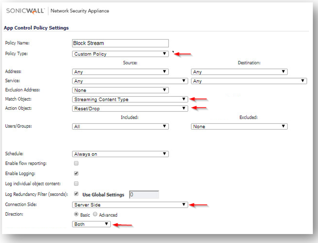Screen dimensions: 318x243
Task: Check Log individual object content
Action: (76, 183)
